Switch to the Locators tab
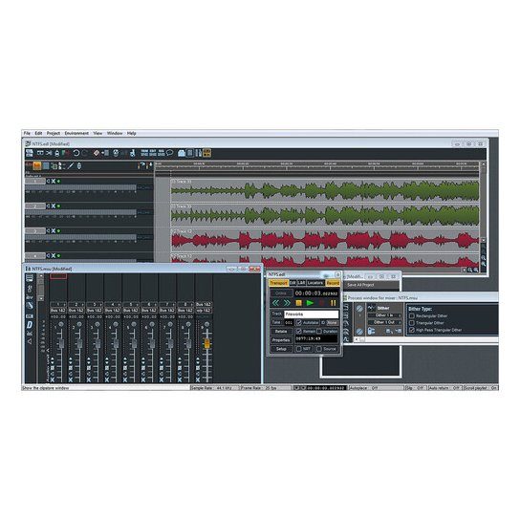Viewport: 520px width, 520px height. click(x=315, y=283)
